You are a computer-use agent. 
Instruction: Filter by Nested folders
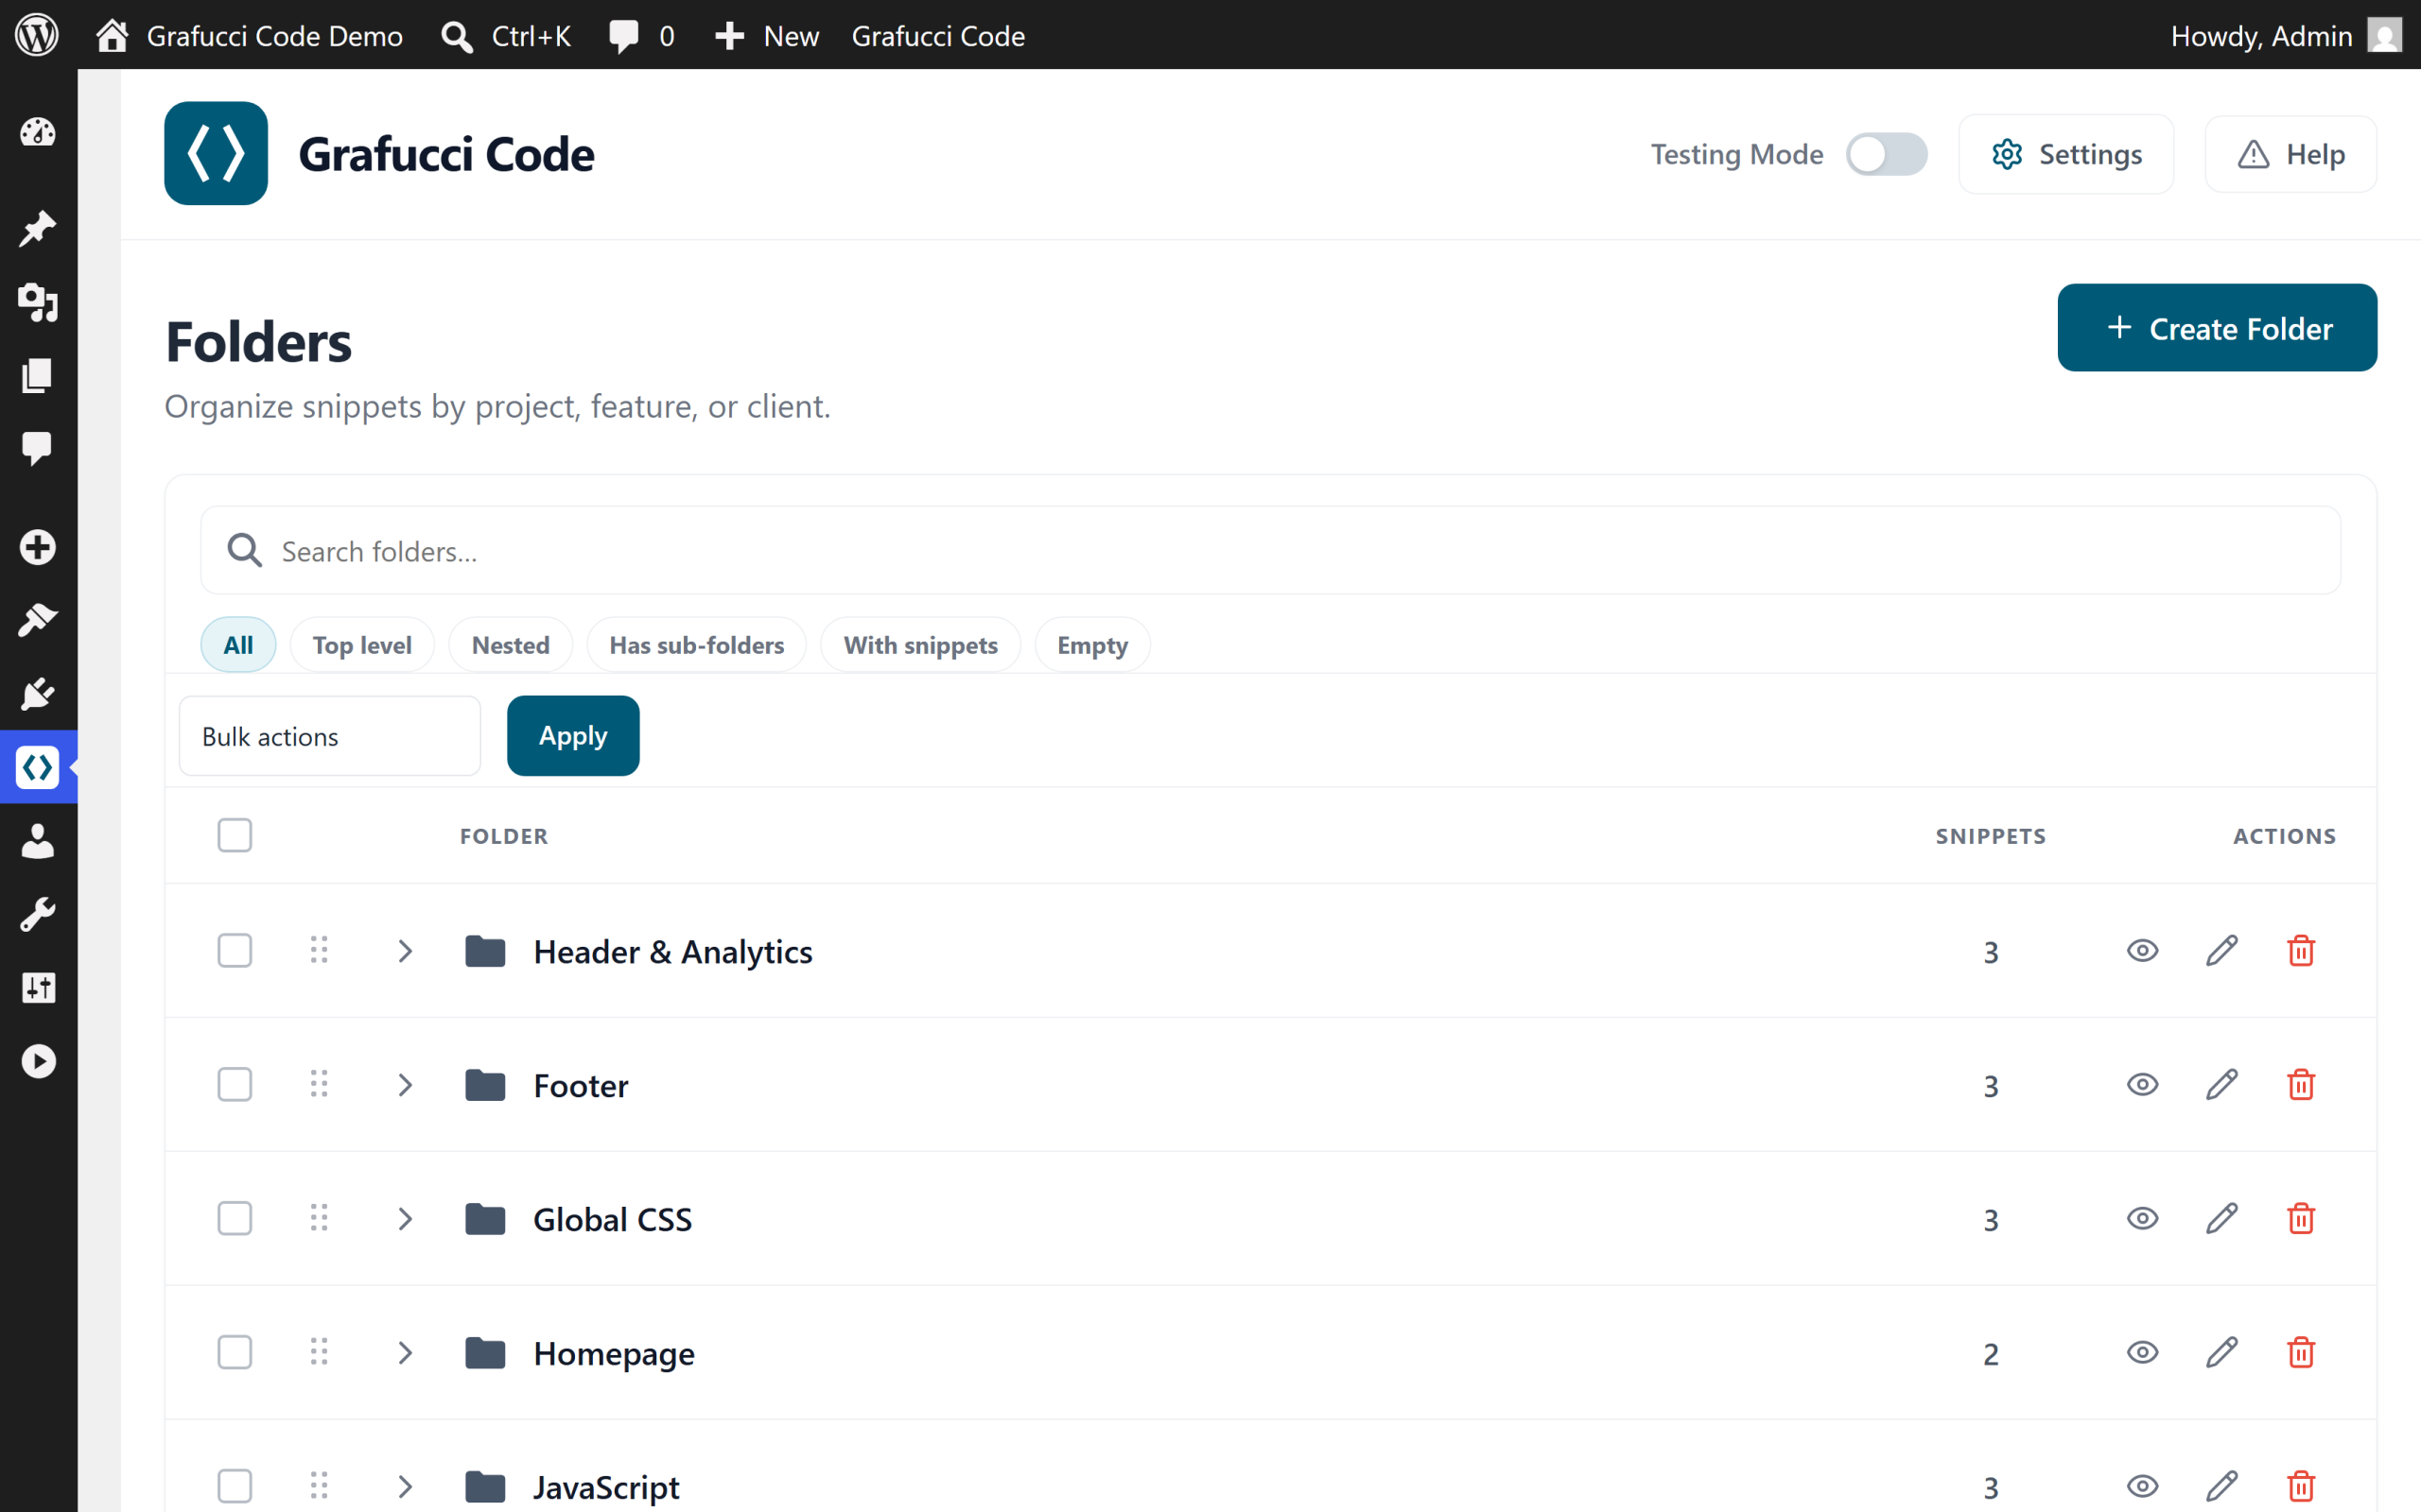click(511, 645)
